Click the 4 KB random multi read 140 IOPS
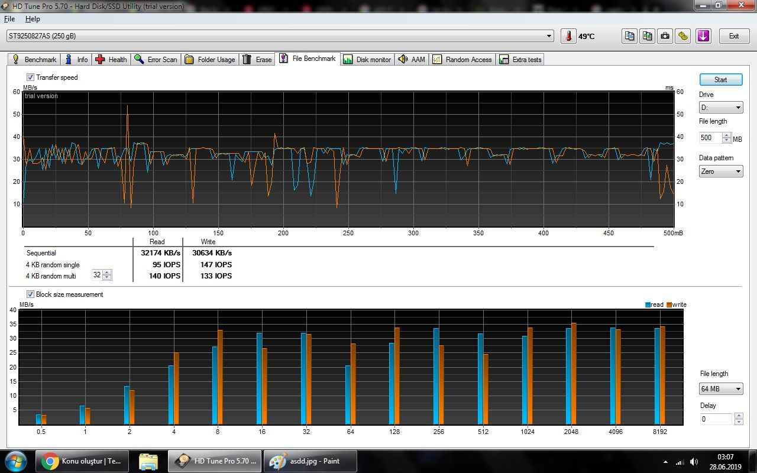 pyautogui.click(x=164, y=276)
